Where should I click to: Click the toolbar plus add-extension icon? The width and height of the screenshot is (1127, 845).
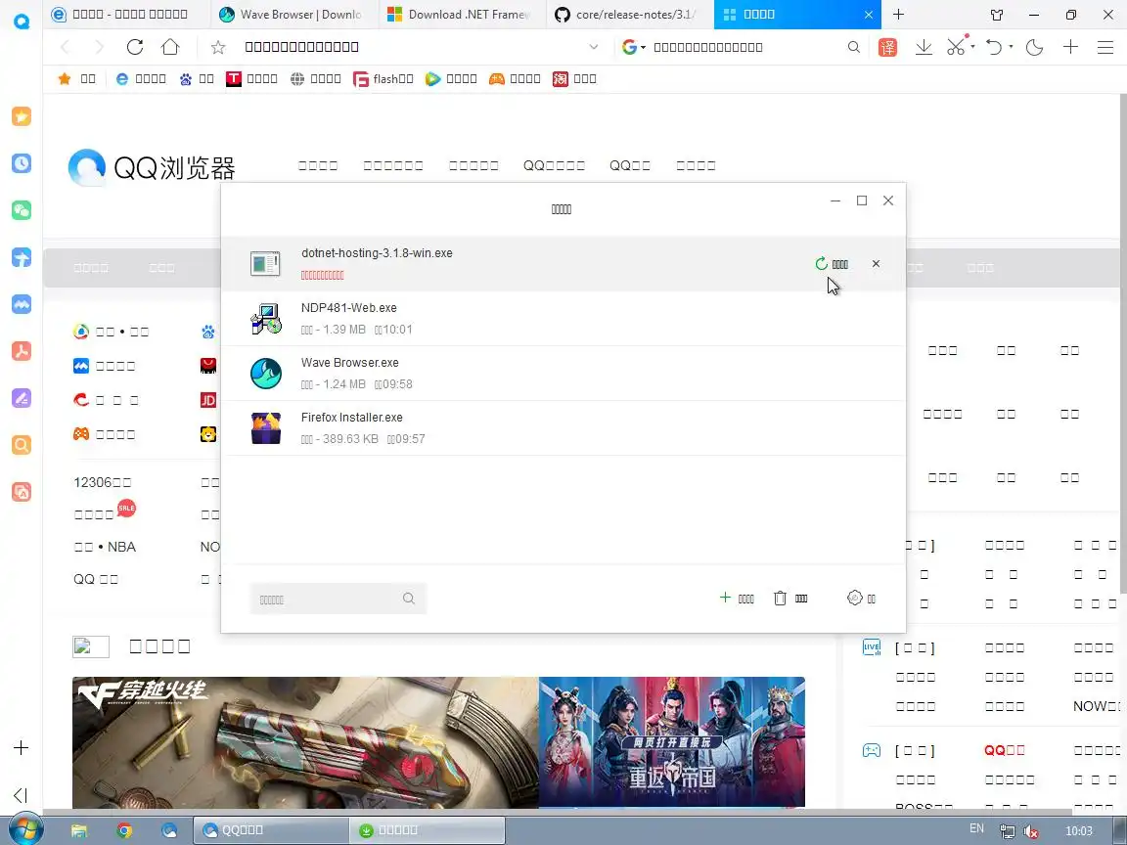tap(1070, 47)
